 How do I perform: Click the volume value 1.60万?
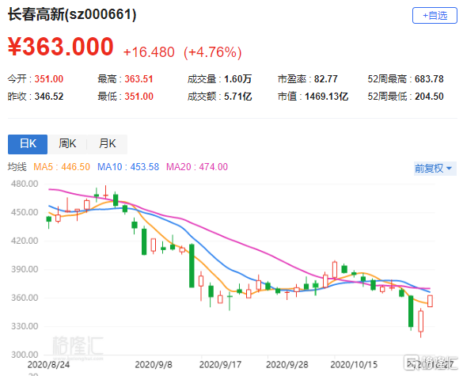click(x=237, y=79)
